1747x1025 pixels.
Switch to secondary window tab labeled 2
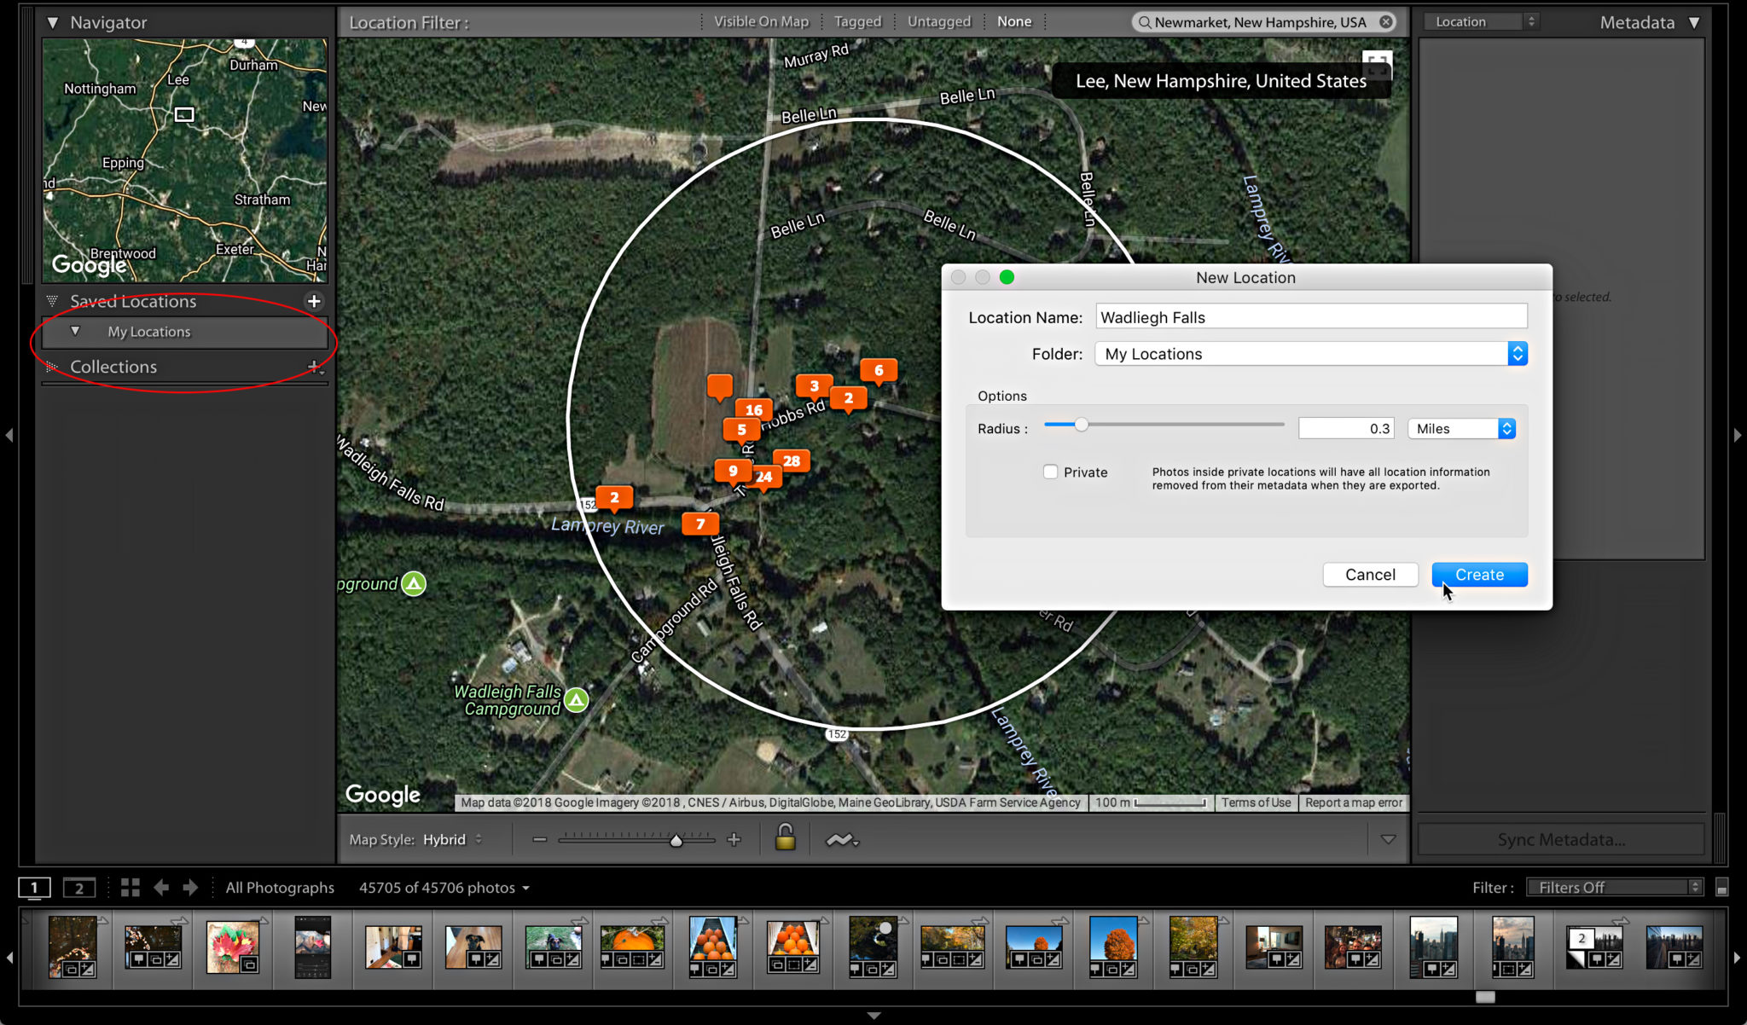(79, 887)
